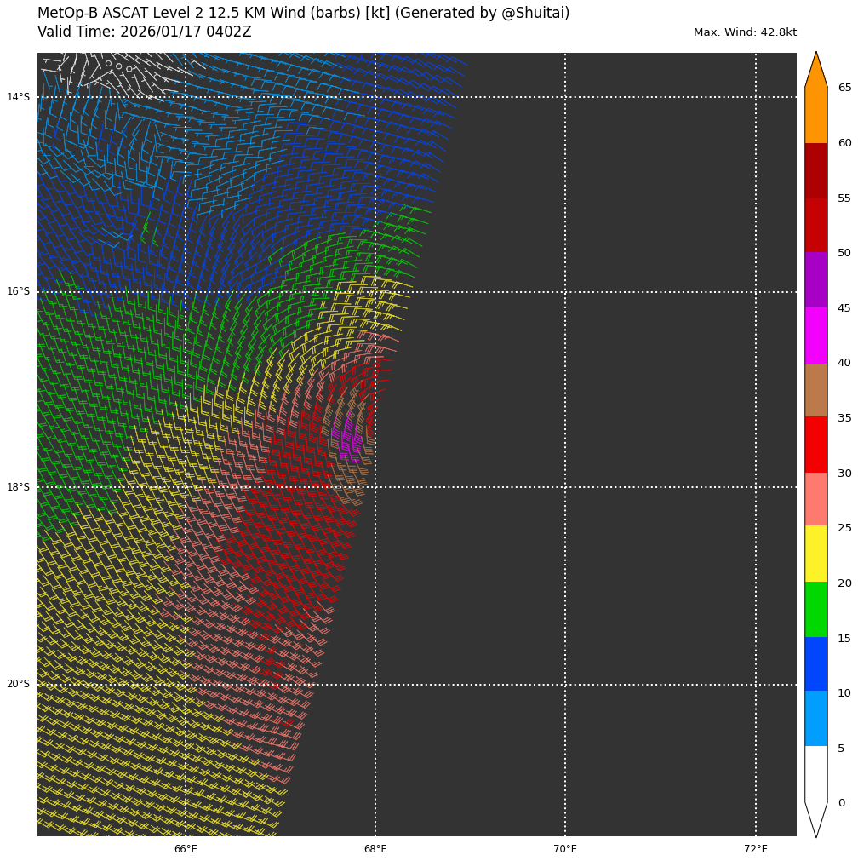Click the orange arrow tip atop the colorbar
Viewport: 858px width, 861px height.
815,70
